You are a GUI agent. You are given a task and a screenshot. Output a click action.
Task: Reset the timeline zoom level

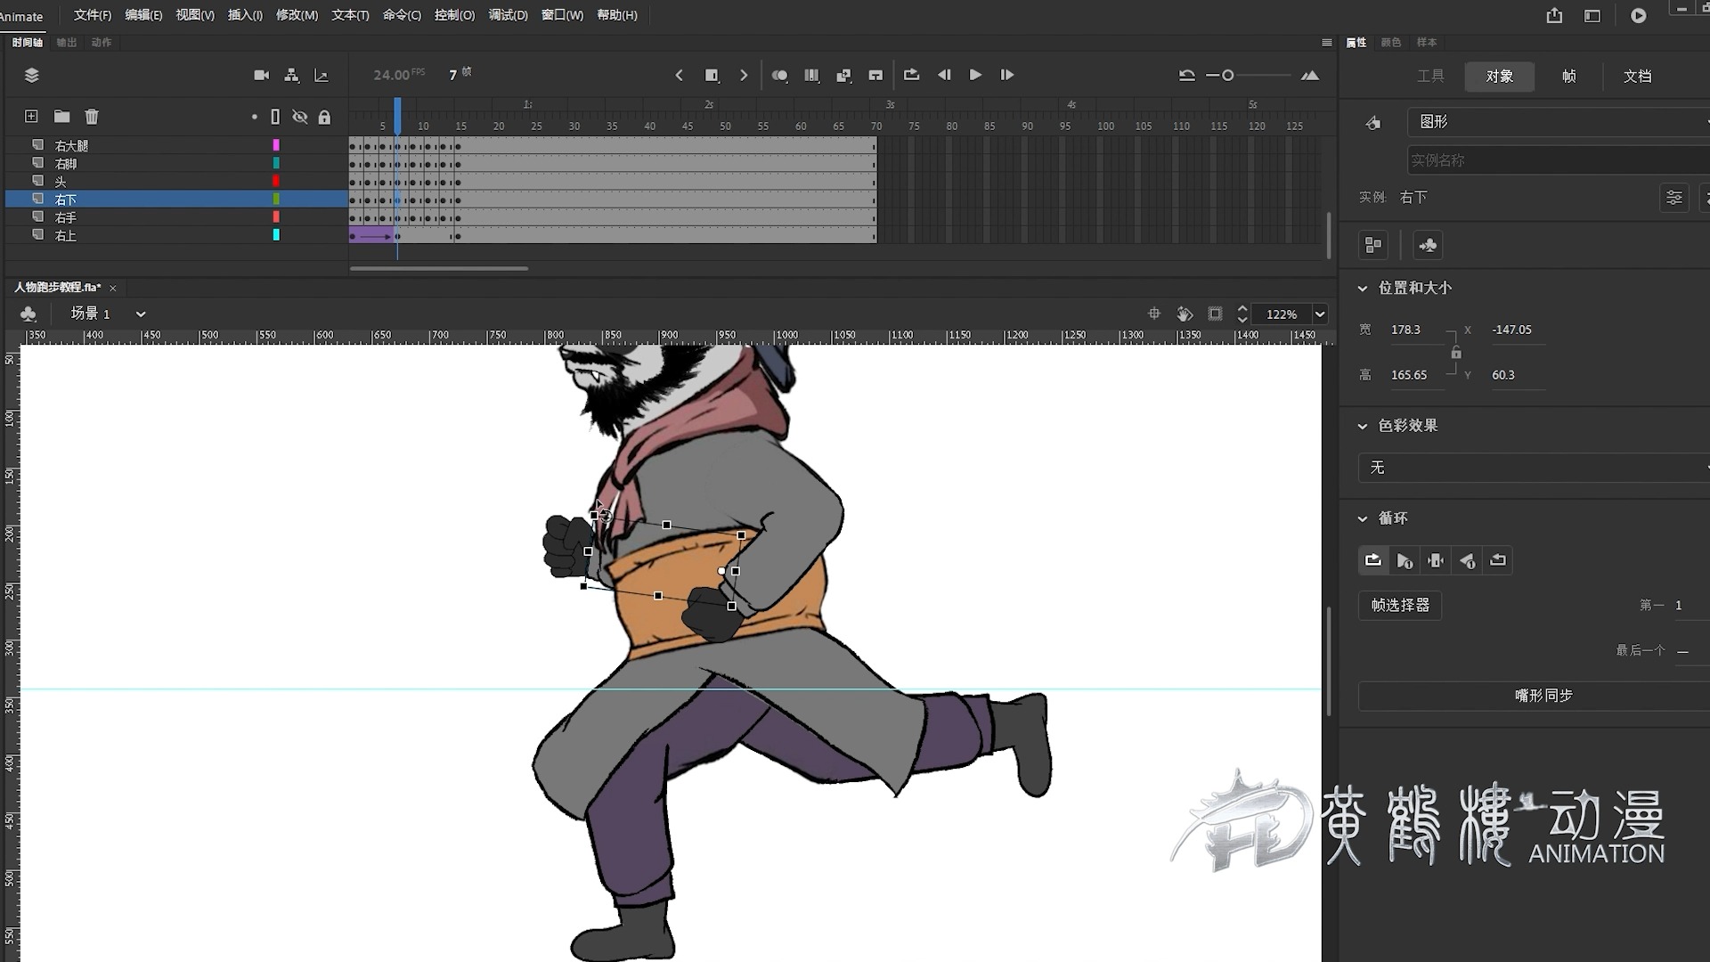coord(1186,75)
